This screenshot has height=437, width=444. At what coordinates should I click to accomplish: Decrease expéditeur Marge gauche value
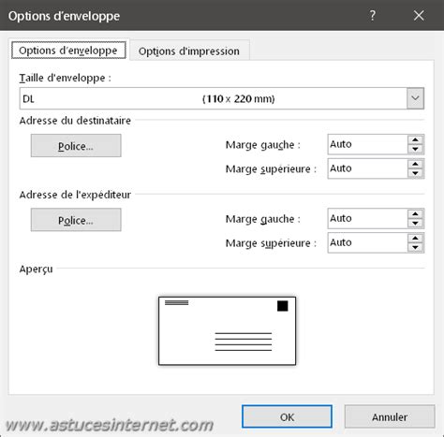pos(415,223)
